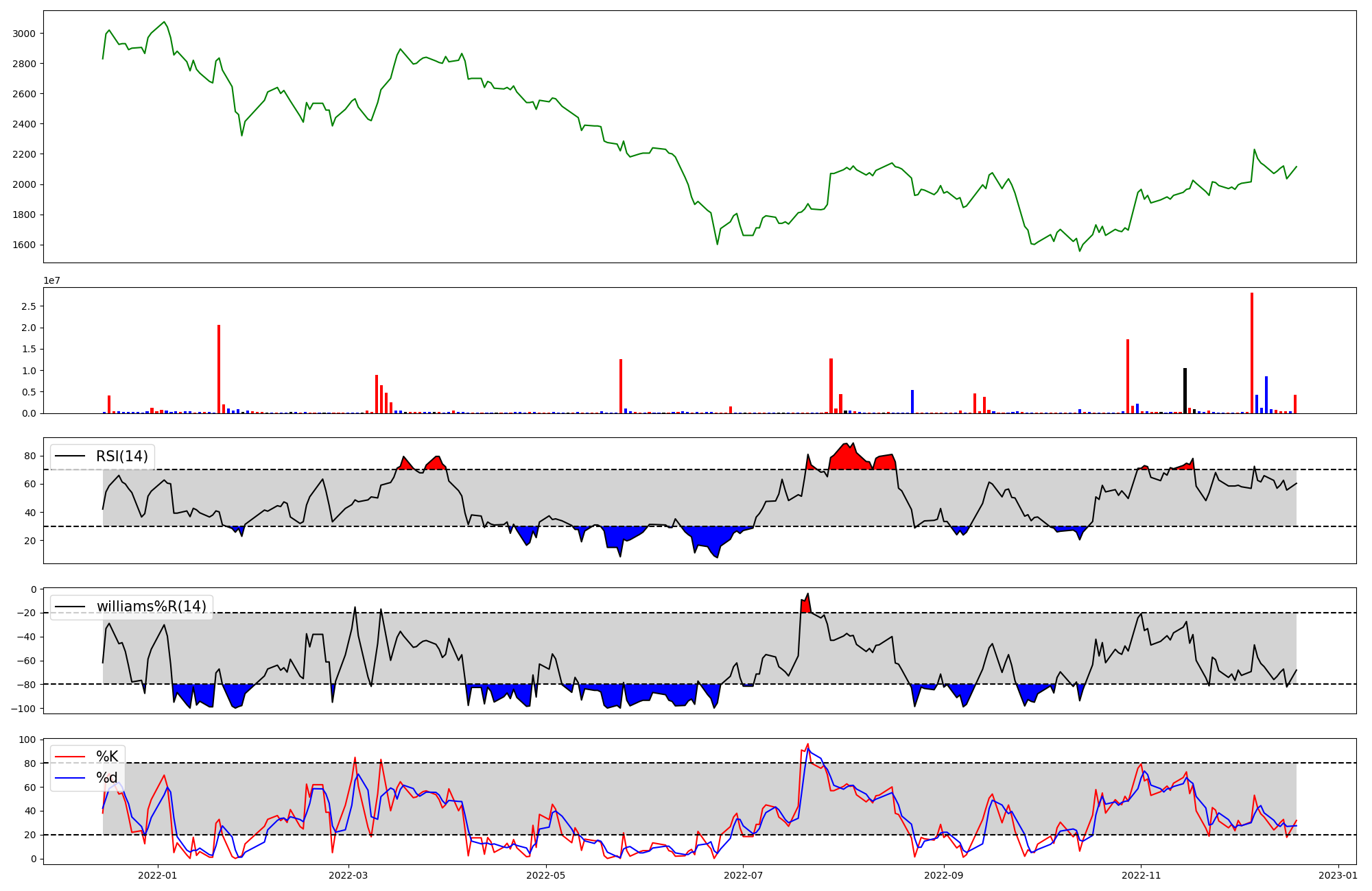The image size is (1372, 891).
Task: Click the -40 Williams axis tick
Action: (27, 637)
